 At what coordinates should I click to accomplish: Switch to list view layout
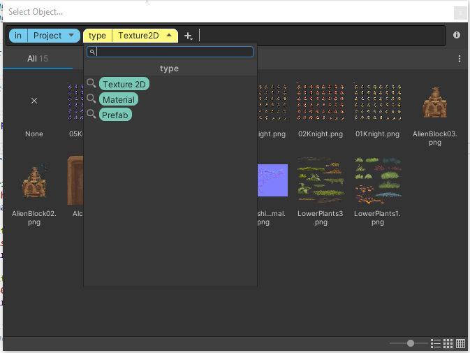click(436, 343)
